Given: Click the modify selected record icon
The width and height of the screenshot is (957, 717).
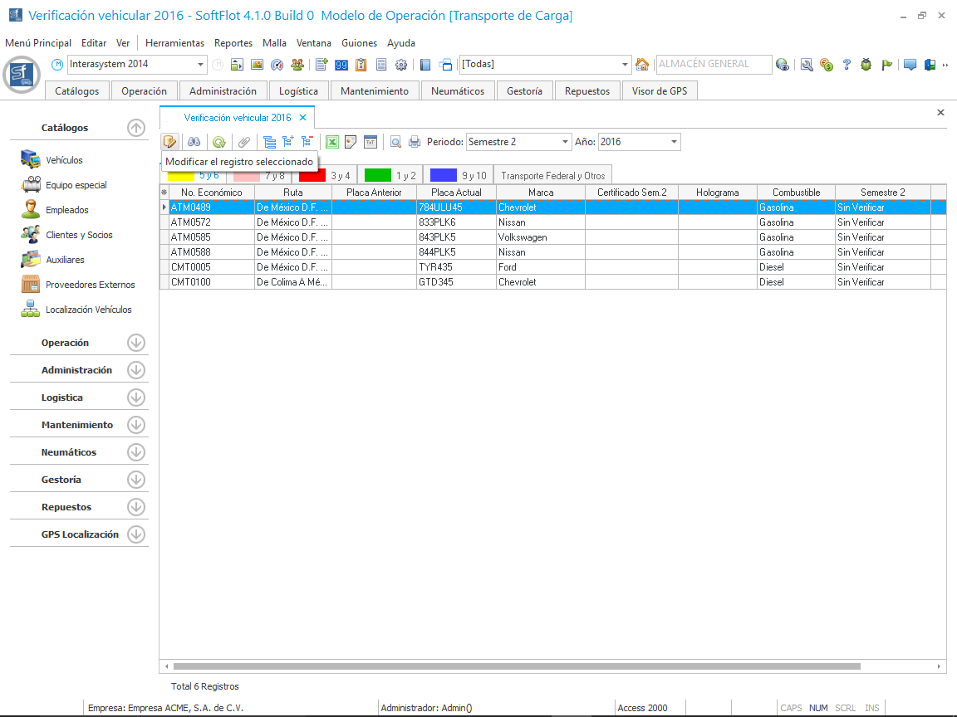Looking at the screenshot, I should (x=169, y=142).
